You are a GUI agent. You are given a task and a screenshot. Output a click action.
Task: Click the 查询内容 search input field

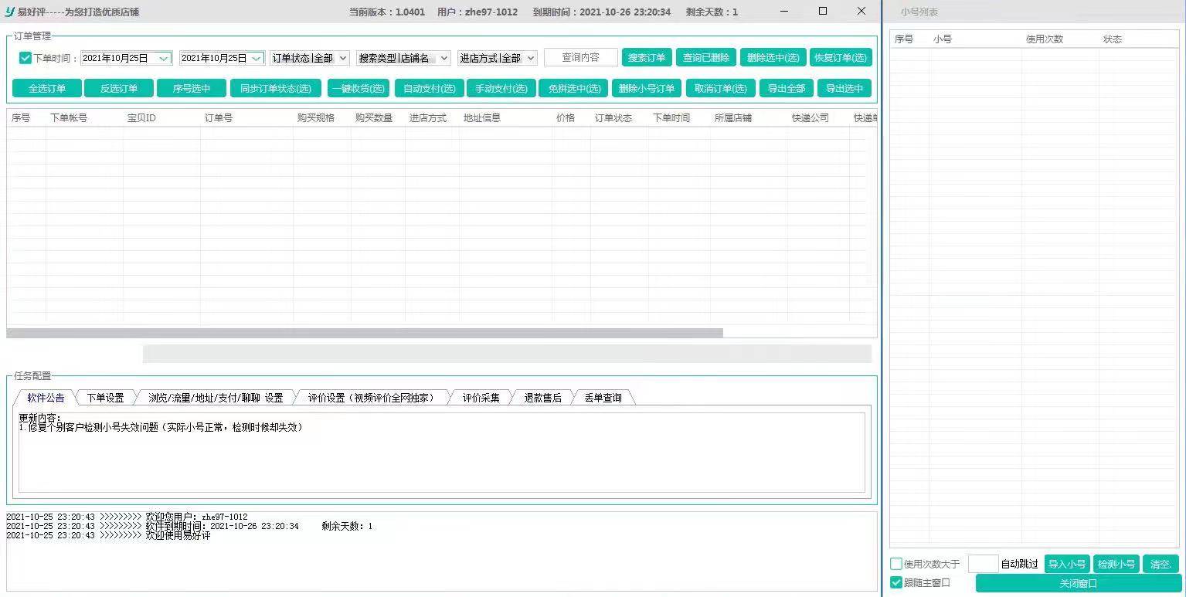tap(580, 58)
